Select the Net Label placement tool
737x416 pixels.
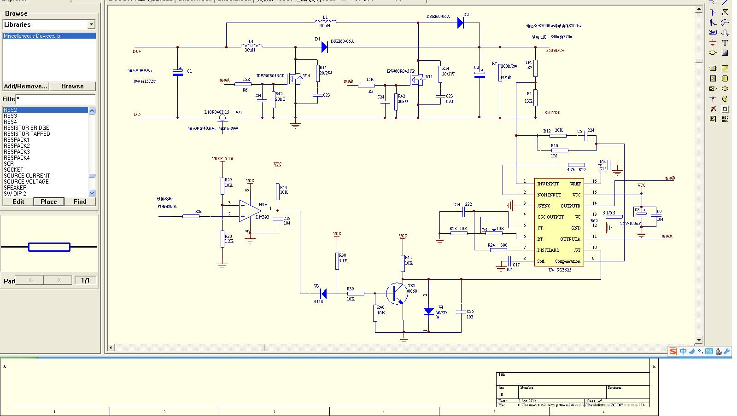click(x=713, y=32)
